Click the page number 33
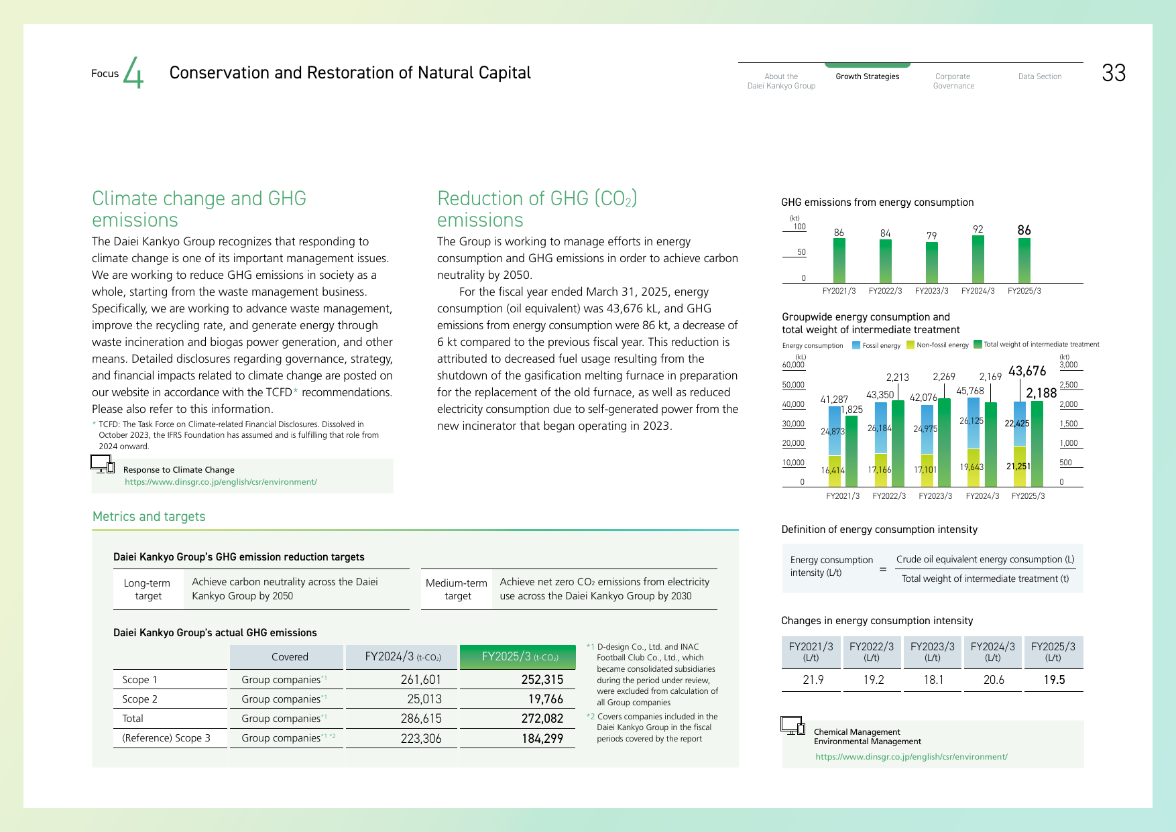The image size is (1176, 832). click(1114, 73)
